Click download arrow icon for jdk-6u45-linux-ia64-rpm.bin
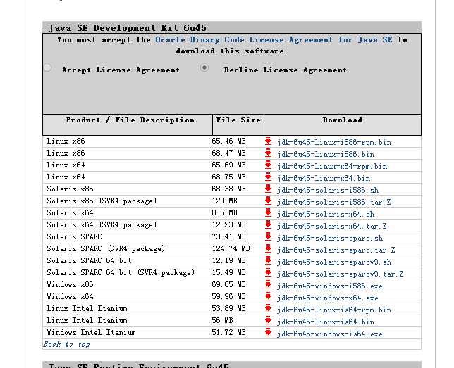Screen dimensions: 454x368 point(268,308)
